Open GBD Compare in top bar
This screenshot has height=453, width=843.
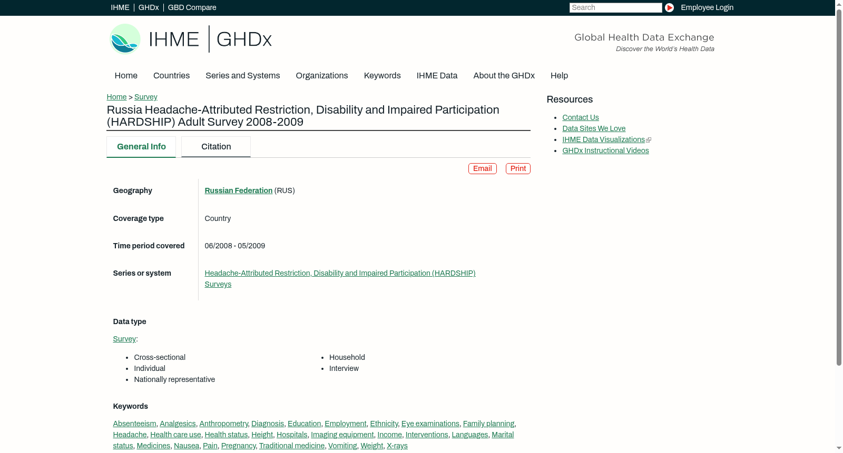click(x=192, y=7)
